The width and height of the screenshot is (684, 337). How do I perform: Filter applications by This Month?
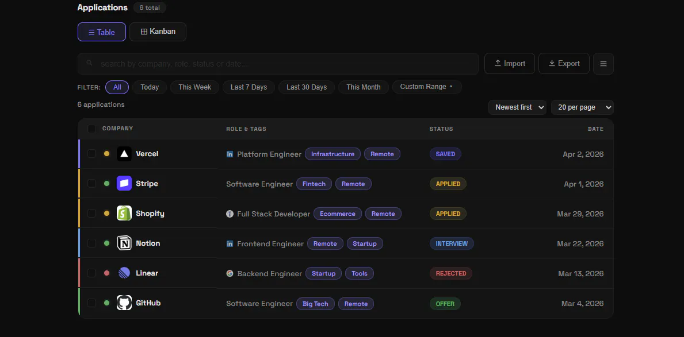pyautogui.click(x=364, y=87)
